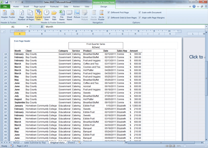This screenshot has height=148, width=208.
Task: Open the Header presets dropdown
Action: [x=4, y=15]
